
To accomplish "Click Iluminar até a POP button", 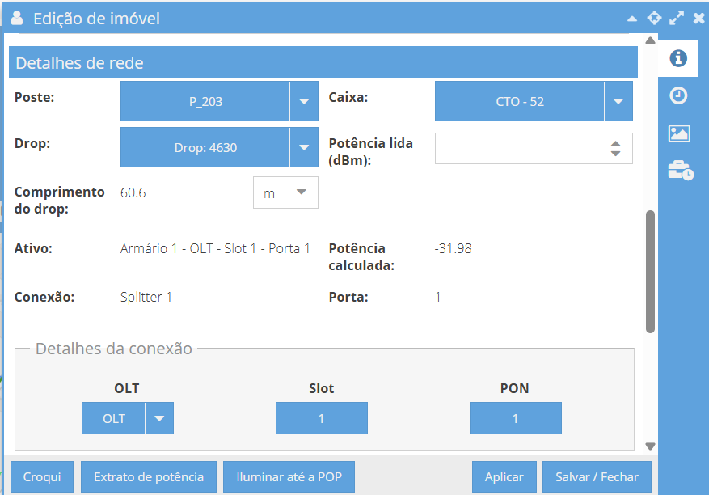I will click(x=289, y=477).
